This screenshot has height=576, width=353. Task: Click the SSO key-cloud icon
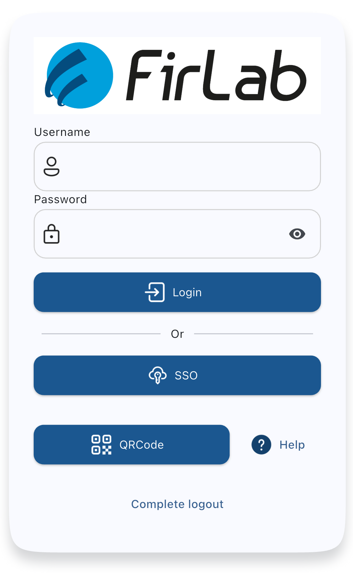(158, 375)
